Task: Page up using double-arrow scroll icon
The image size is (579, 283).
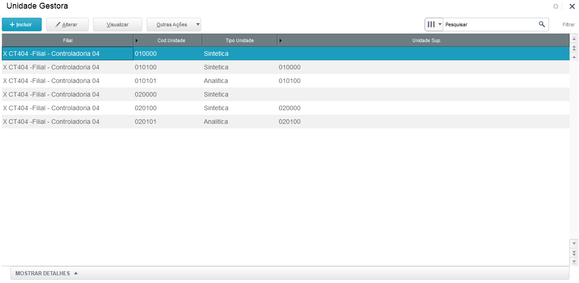Action: pyautogui.click(x=574, y=48)
